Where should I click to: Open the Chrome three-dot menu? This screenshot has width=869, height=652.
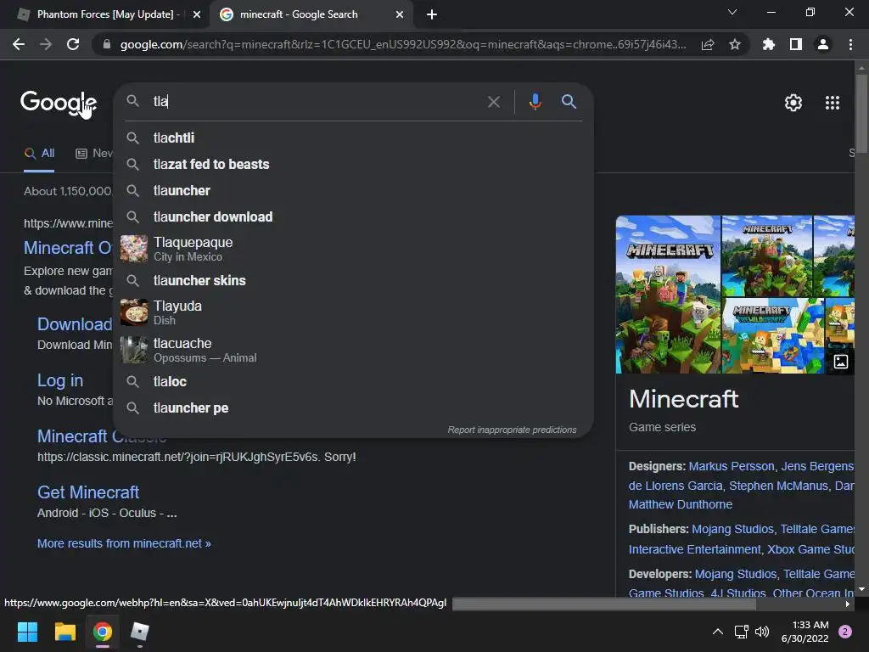(850, 44)
